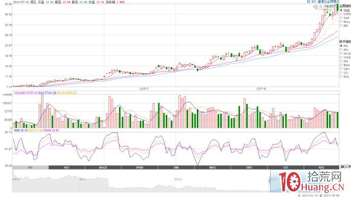Click the 13/7-9 date label on the price axis
Viewport: 351px width, 197px height.
click(x=261, y=89)
